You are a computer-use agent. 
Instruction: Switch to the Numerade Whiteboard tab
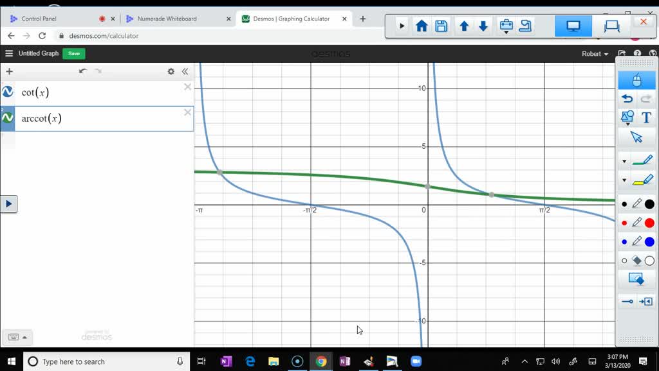tap(167, 19)
